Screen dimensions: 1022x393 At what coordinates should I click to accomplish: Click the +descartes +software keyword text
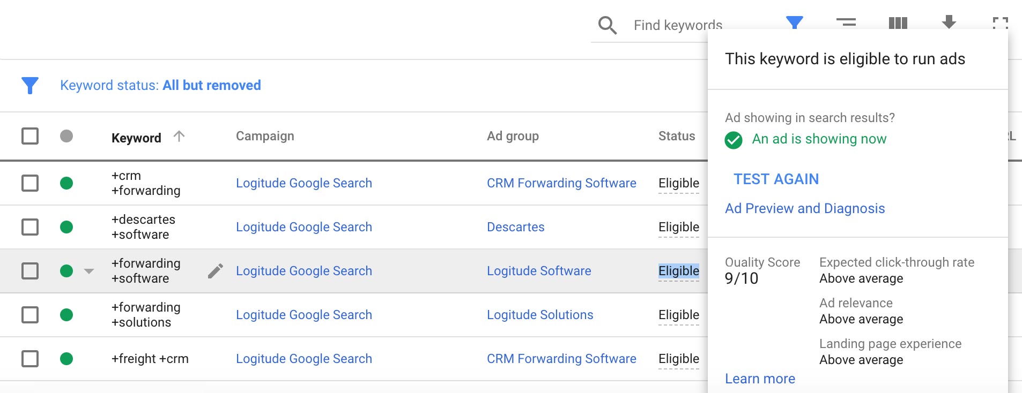tap(143, 227)
